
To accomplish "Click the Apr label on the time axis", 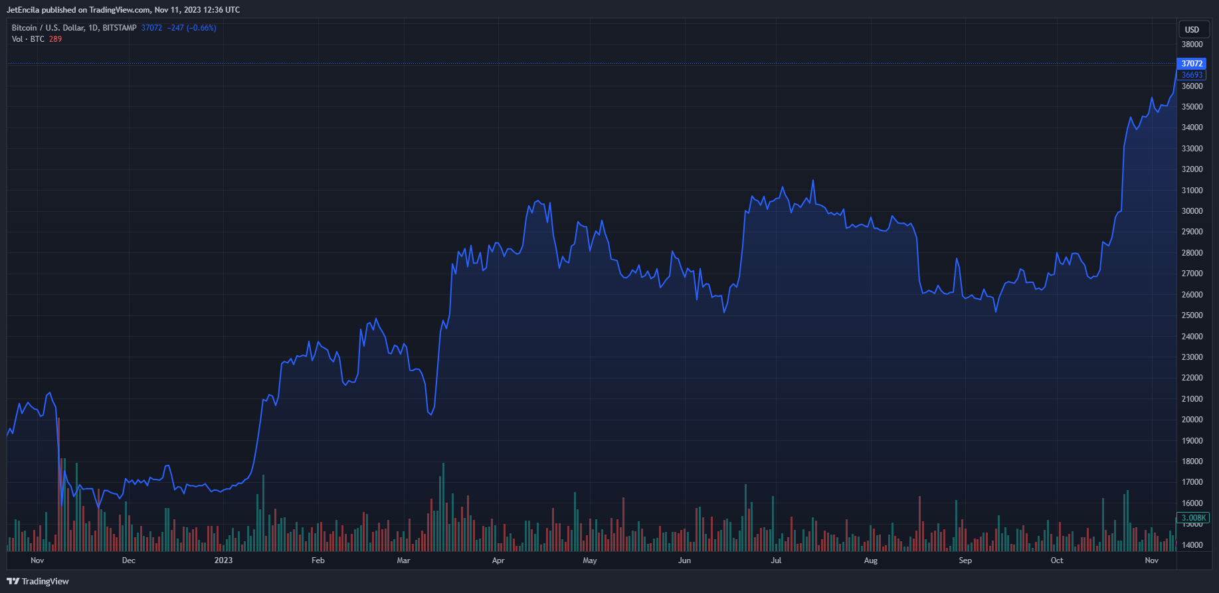I will pyautogui.click(x=498, y=560).
